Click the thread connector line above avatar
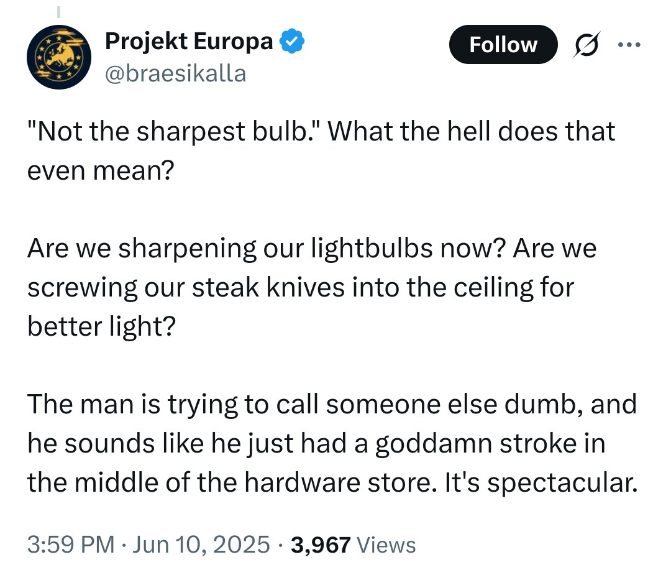 pos(58,12)
